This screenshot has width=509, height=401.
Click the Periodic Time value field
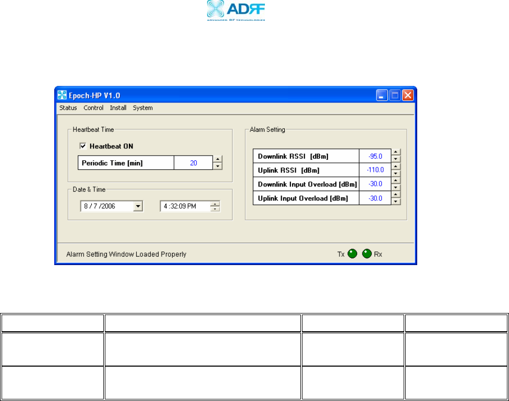pos(193,162)
